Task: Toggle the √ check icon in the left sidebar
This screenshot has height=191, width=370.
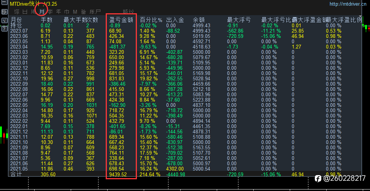Action: 4,20
